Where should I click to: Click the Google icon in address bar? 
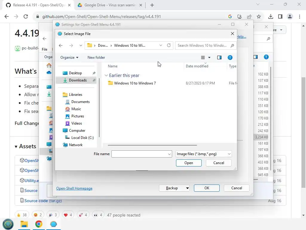[x=230, y=17]
